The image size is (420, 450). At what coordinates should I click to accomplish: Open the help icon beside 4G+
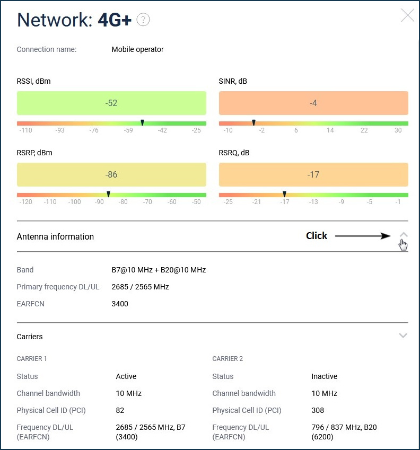(x=143, y=20)
